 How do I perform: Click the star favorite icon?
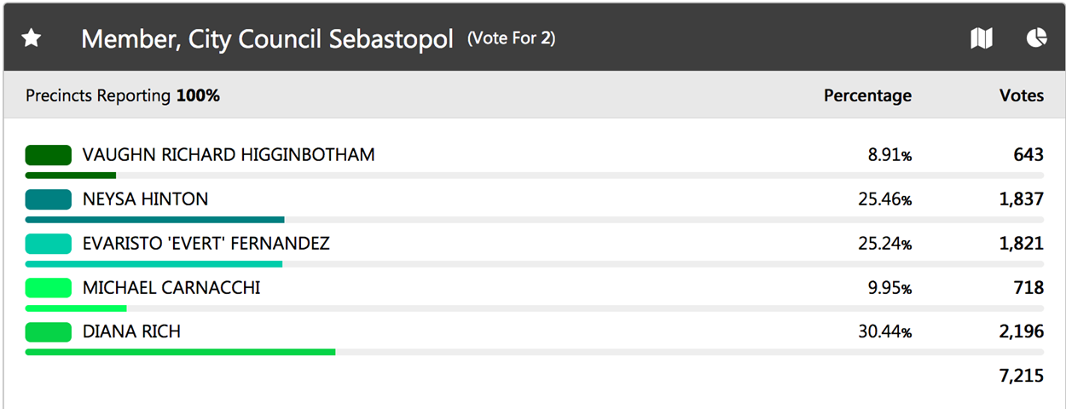pos(32,38)
